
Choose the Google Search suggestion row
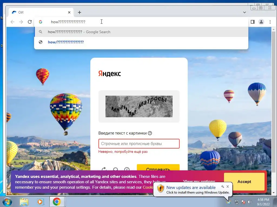point(141,32)
